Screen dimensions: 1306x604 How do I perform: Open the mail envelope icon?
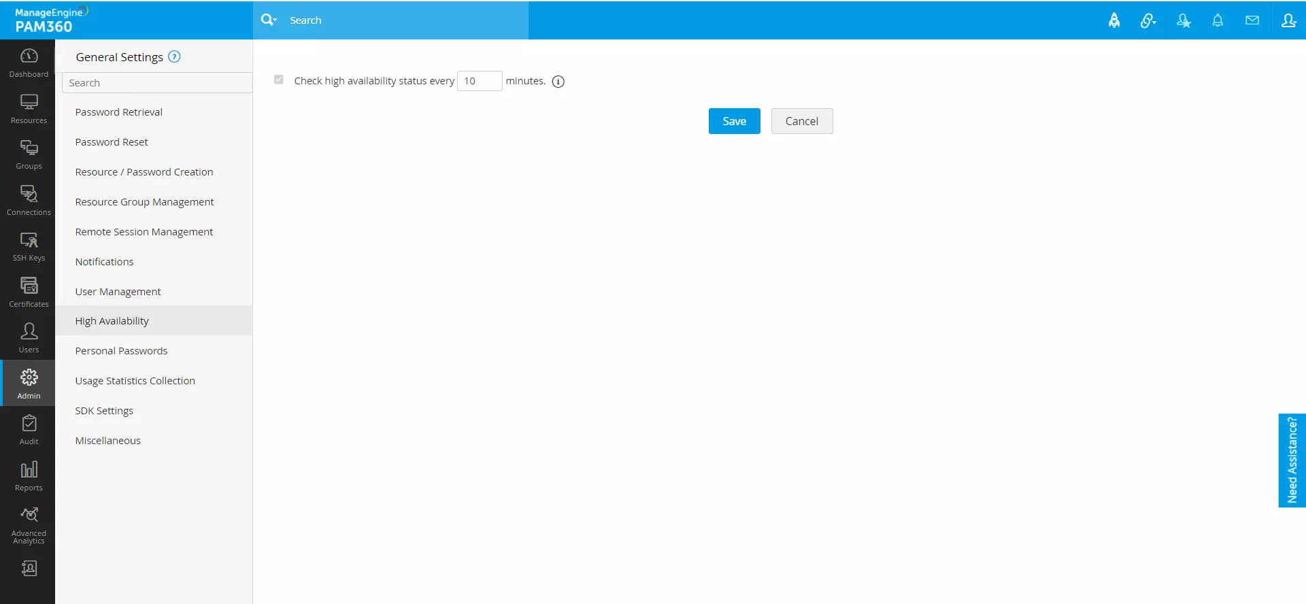pos(1252,20)
